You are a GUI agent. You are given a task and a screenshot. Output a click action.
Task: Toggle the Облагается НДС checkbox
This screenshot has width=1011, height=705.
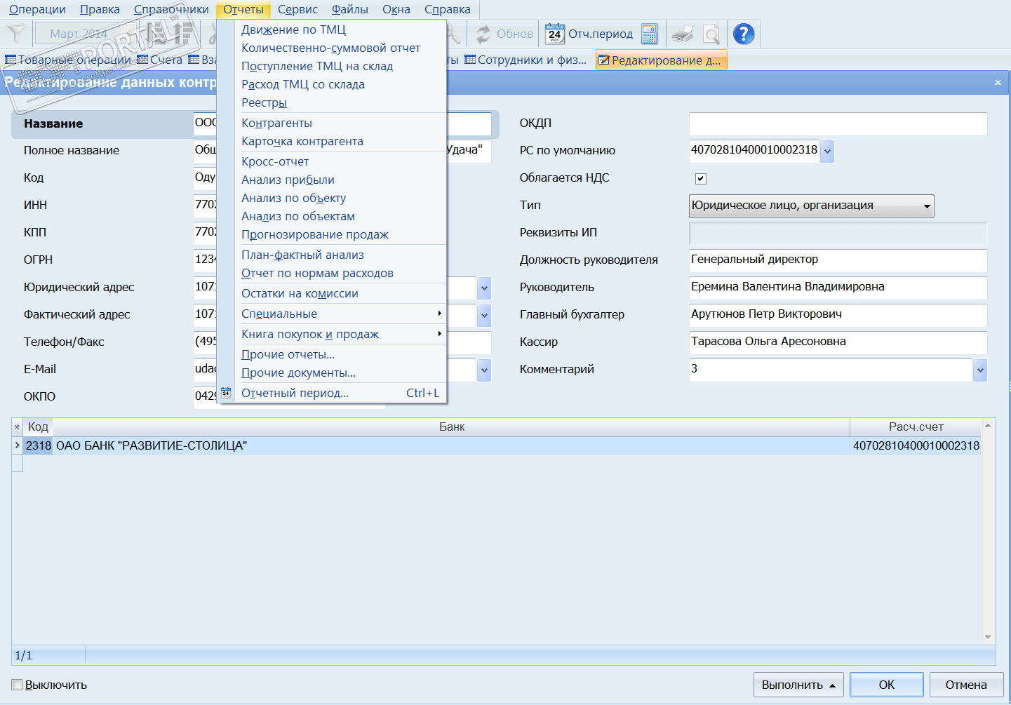click(x=700, y=178)
